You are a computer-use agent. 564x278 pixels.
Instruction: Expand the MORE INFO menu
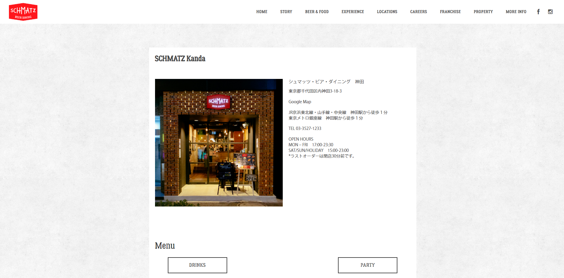pyautogui.click(x=516, y=12)
